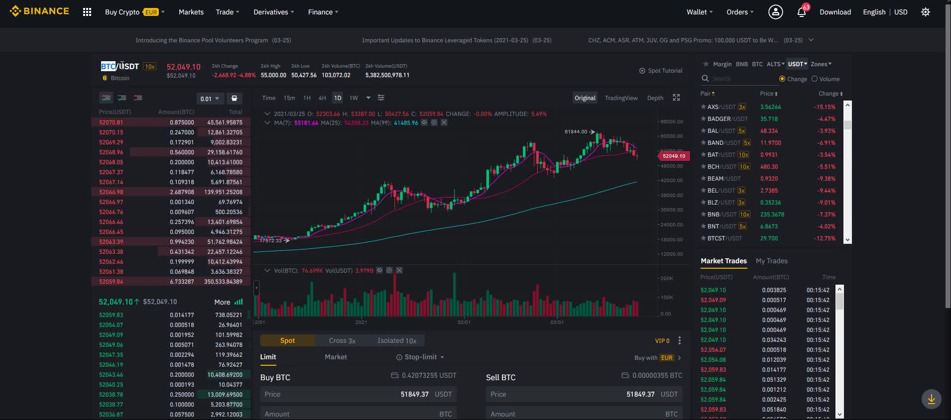
Task: Go to the Binance home logo
Action: (39, 11)
